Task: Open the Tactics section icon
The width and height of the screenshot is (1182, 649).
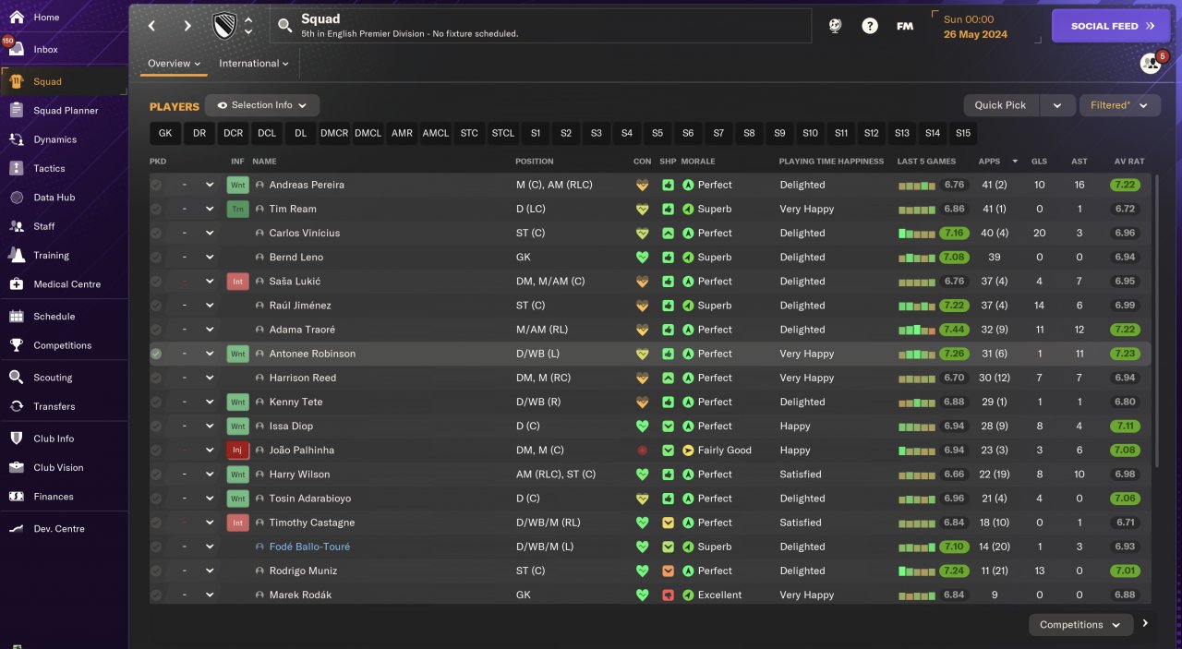Action: (x=17, y=169)
